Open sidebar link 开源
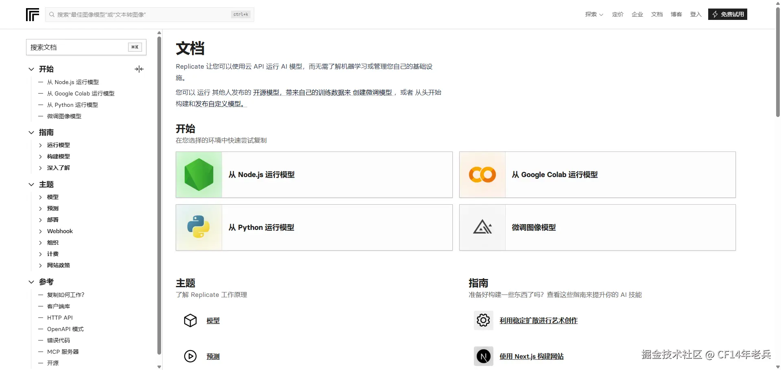 [x=53, y=363]
